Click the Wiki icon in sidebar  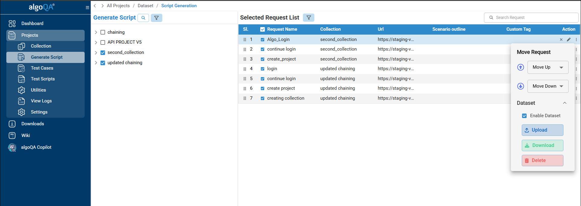coord(12,136)
